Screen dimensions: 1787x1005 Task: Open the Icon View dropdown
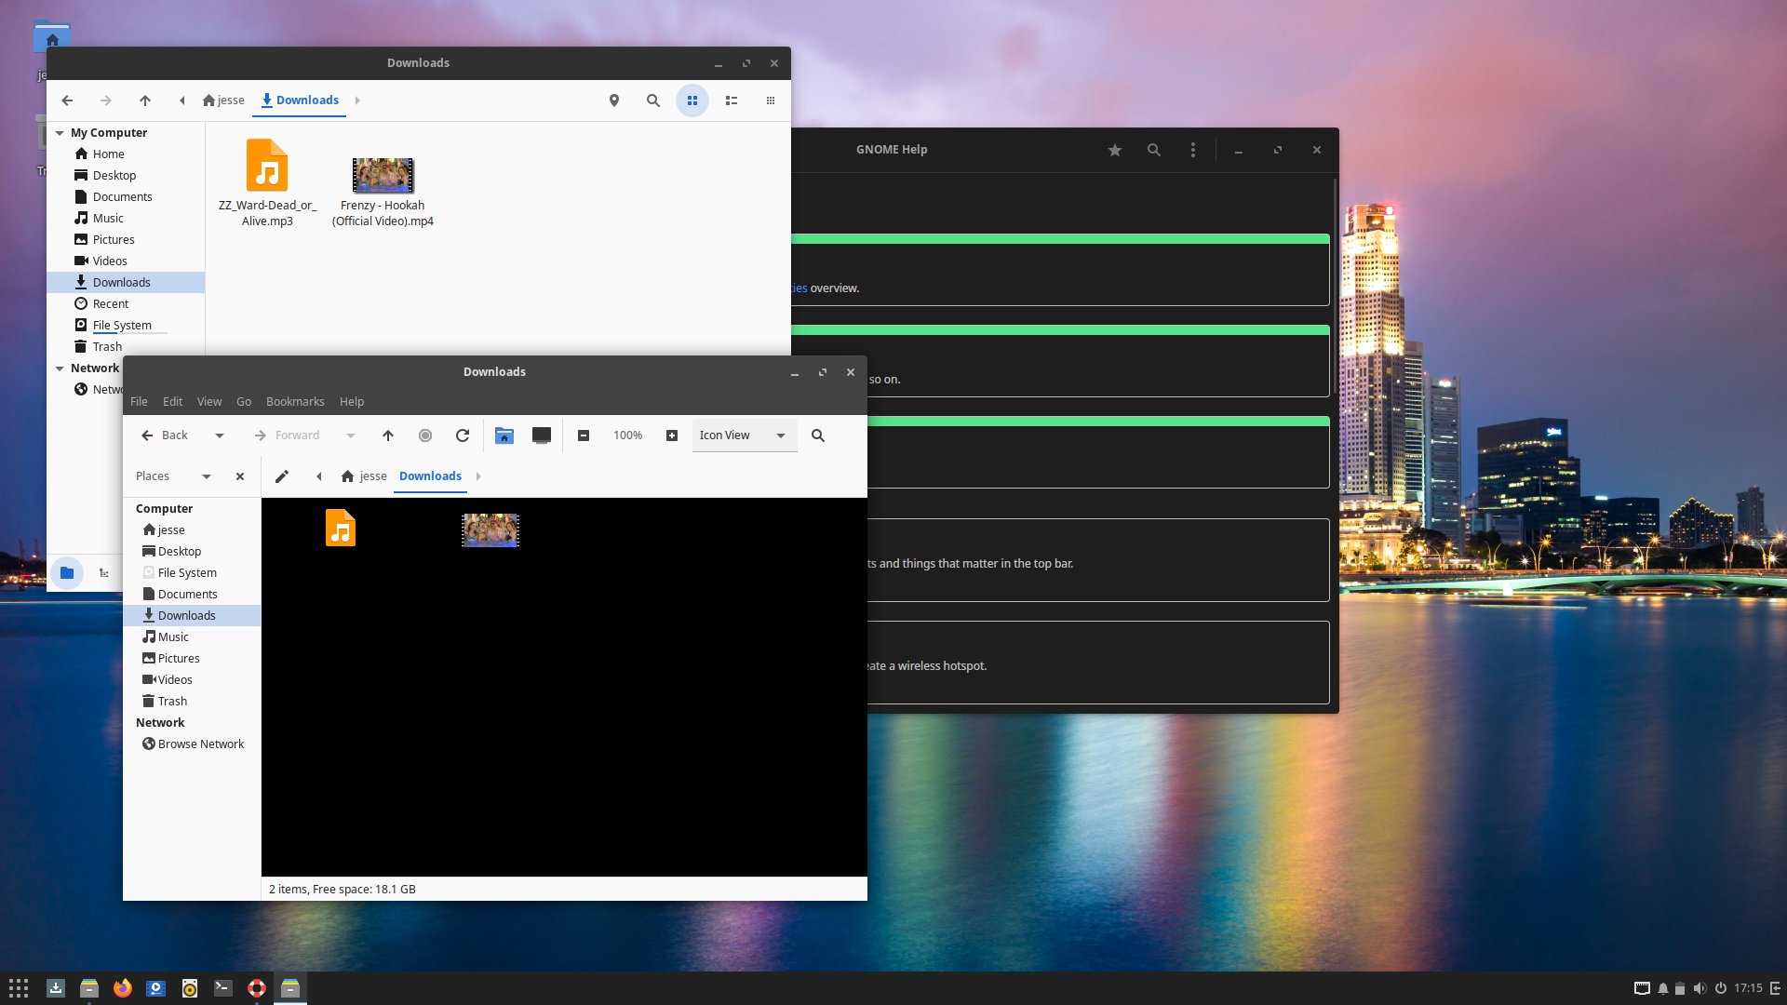(745, 435)
